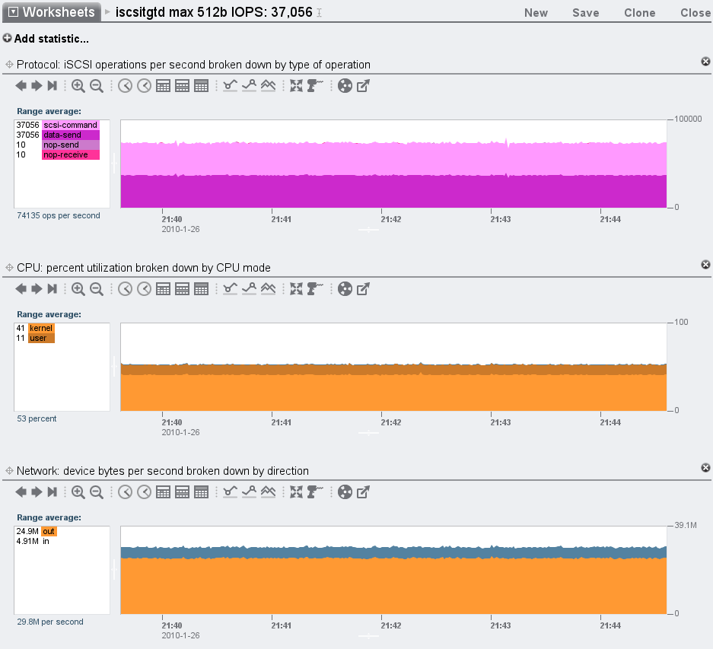This screenshot has width=713, height=649.
Task: Select Clone in the worksheet menu
Action: click(639, 13)
